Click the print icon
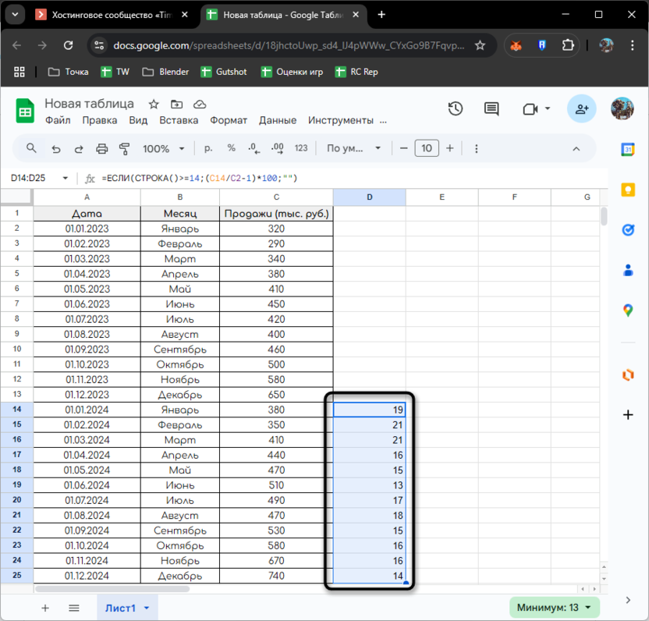 101,148
